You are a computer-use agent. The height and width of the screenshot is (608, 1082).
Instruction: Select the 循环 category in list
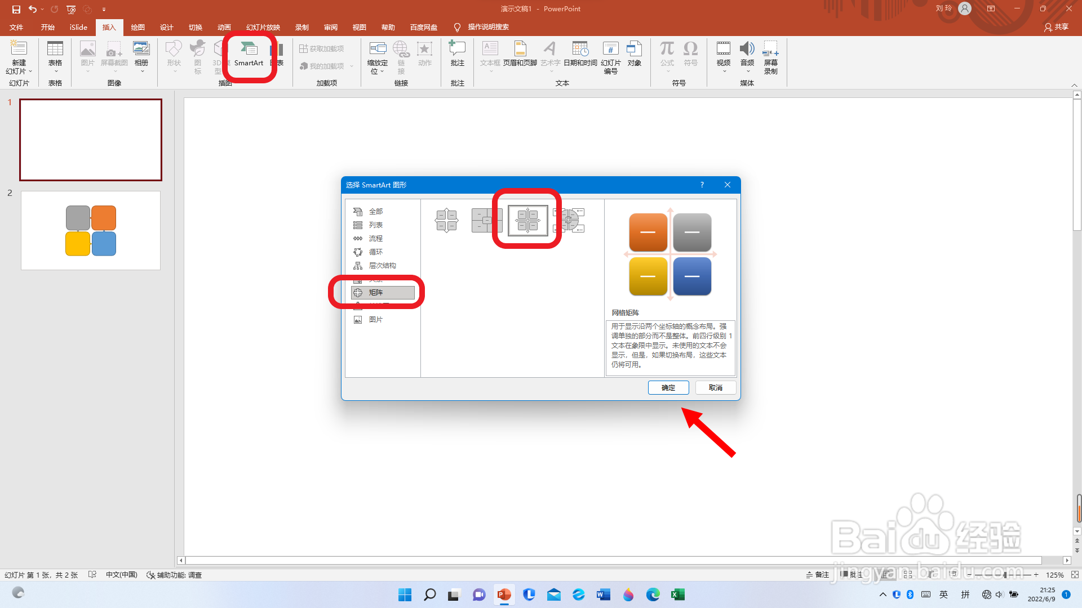pos(375,252)
